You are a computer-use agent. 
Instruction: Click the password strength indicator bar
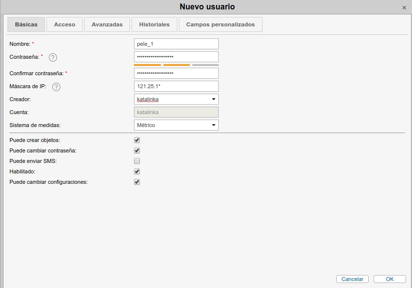176,65
